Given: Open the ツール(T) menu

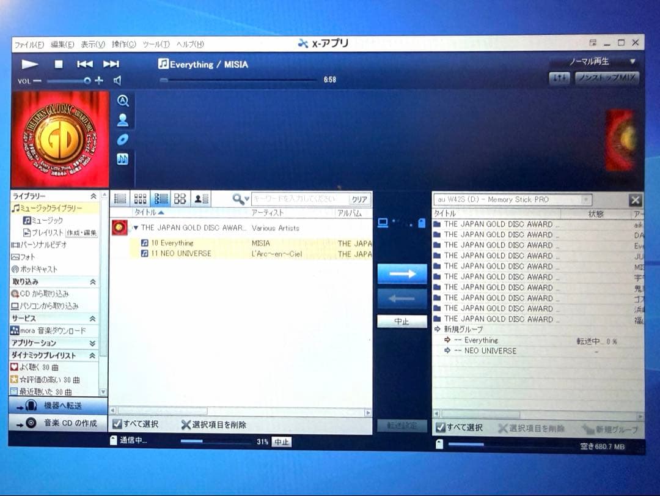Looking at the screenshot, I should pyautogui.click(x=156, y=44).
